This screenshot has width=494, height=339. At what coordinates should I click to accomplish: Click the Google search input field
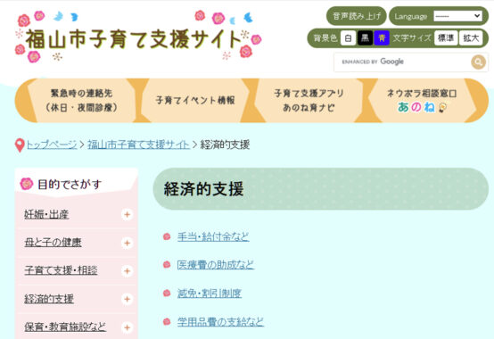tap(403, 62)
